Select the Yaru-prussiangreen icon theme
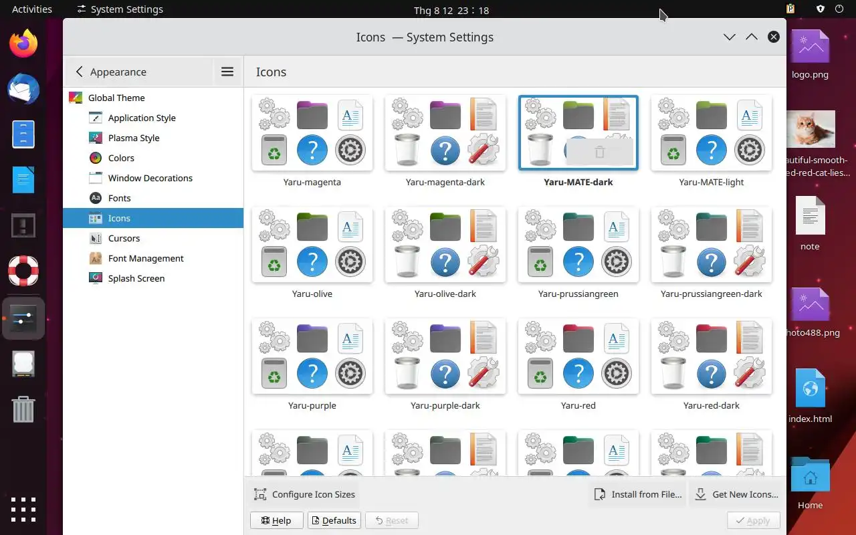 click(x=578, y=245)
